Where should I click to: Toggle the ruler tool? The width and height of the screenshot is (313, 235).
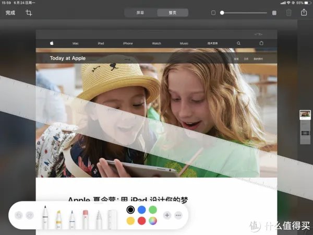112,219
